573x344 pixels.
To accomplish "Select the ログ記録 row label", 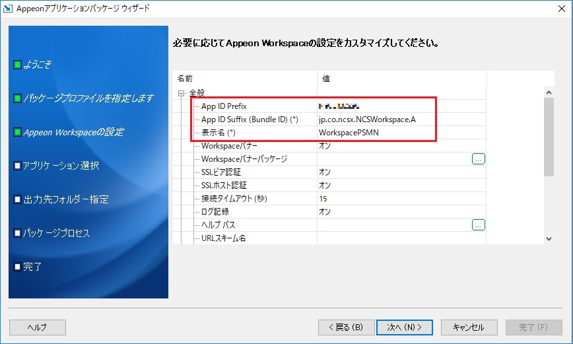I will [x=215, y=212].
